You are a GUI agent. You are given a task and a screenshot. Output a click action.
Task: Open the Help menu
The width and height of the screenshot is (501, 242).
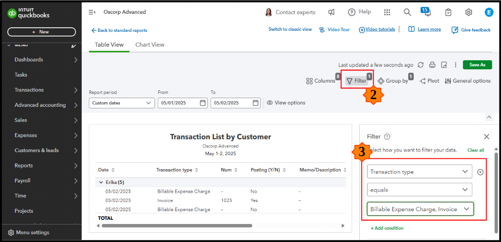pyautogui.click(x=359, y=12)
